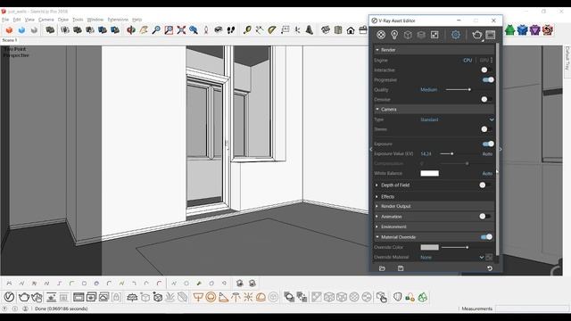Click Auto next to Exposure Value
571x321 pixels.
pos(487,154)
